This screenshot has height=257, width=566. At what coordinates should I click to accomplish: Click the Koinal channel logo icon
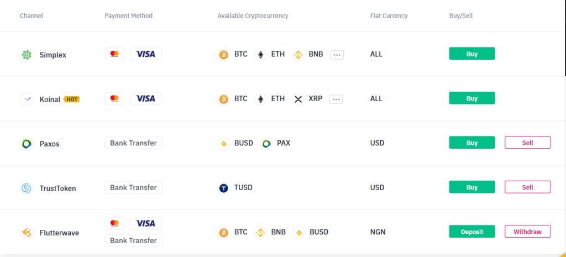tap(26, 99)
